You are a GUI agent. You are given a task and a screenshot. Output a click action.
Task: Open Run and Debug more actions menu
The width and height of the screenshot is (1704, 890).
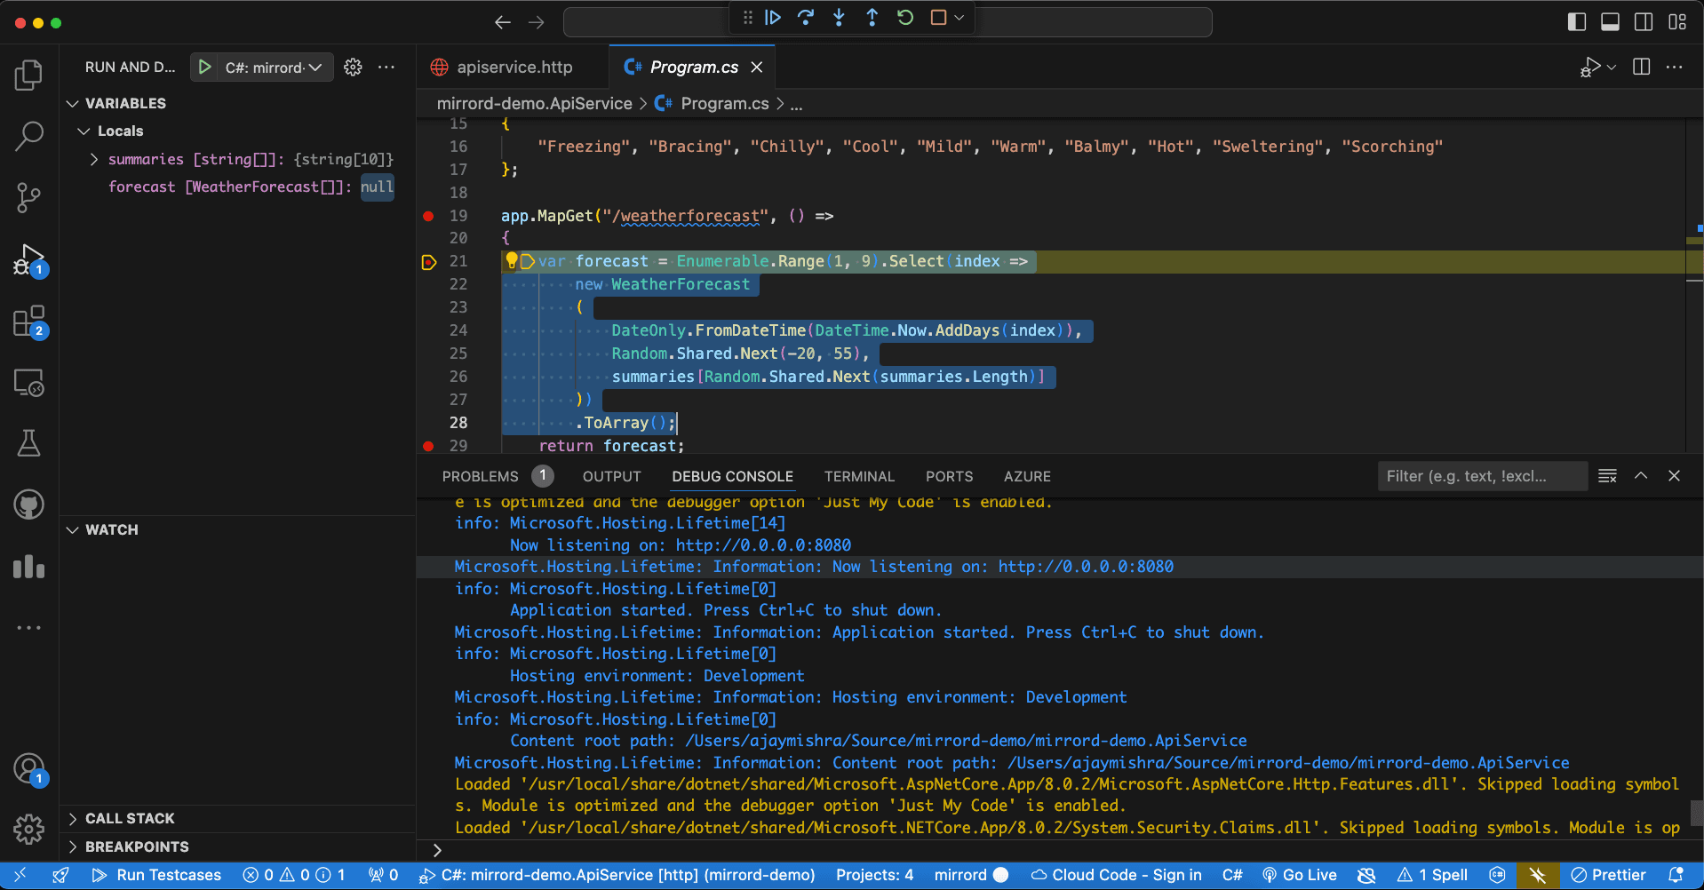click(x=386, y=68)
